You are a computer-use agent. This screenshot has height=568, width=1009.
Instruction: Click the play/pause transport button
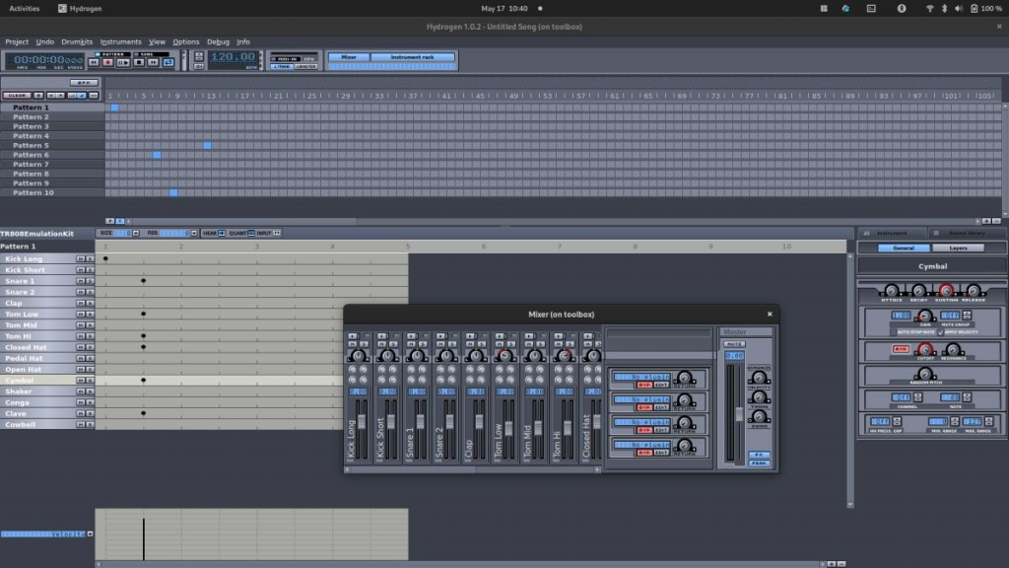[123, 62]
